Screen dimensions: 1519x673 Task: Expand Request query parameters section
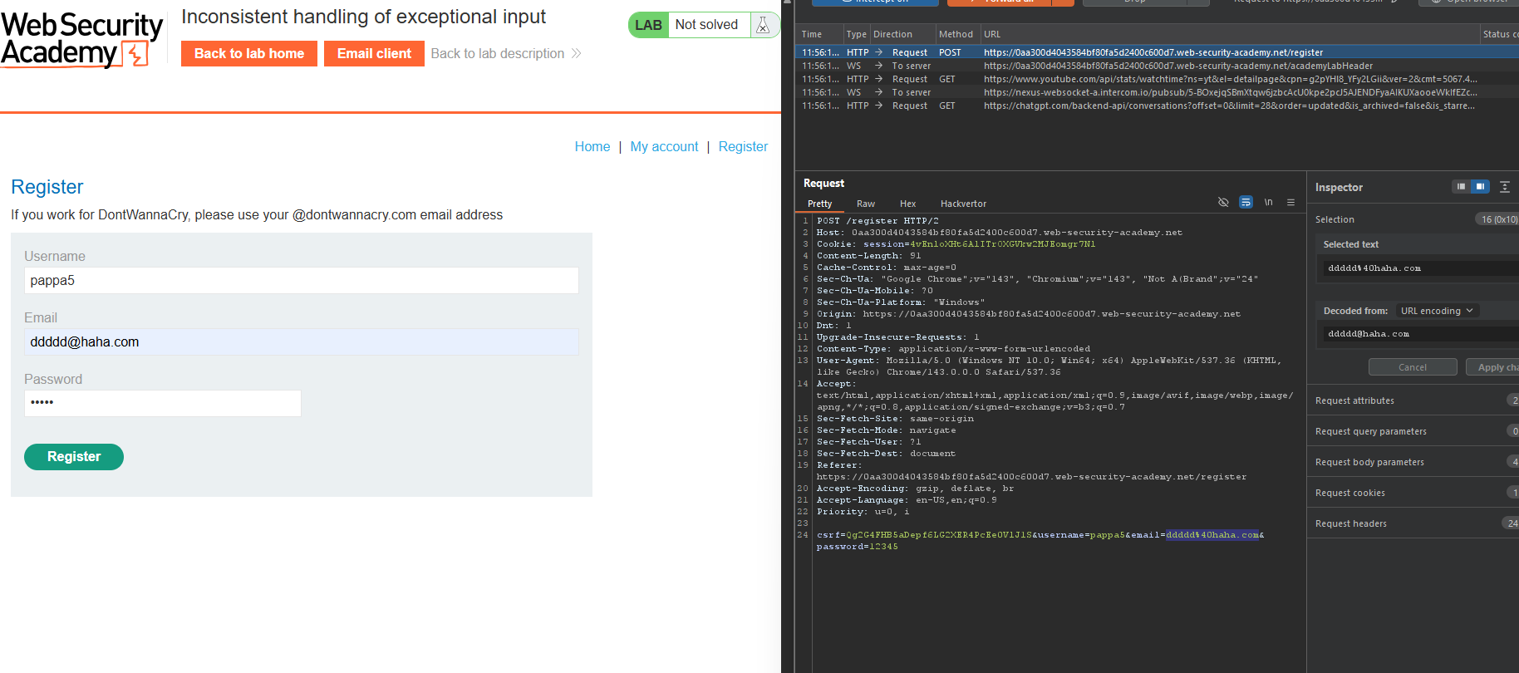[x=1413, y=431]
